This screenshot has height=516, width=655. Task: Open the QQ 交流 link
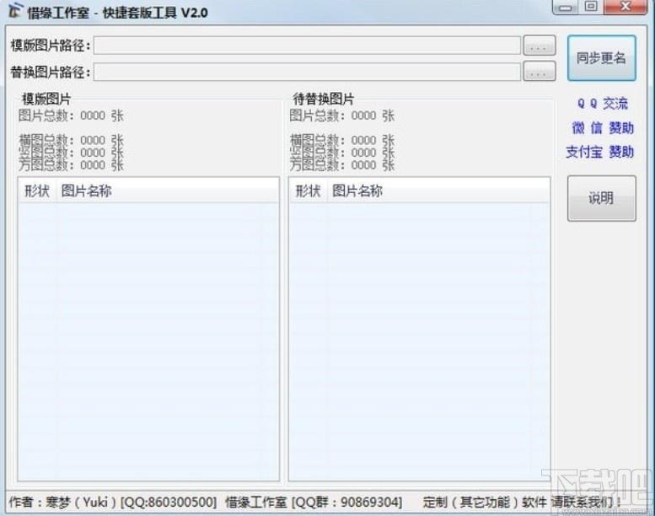point(602,104)
